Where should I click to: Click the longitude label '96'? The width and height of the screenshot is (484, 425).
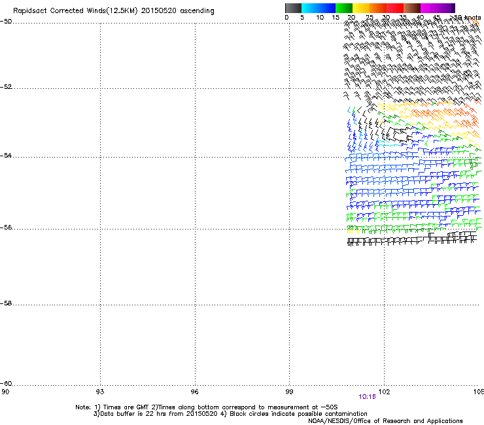194,392
